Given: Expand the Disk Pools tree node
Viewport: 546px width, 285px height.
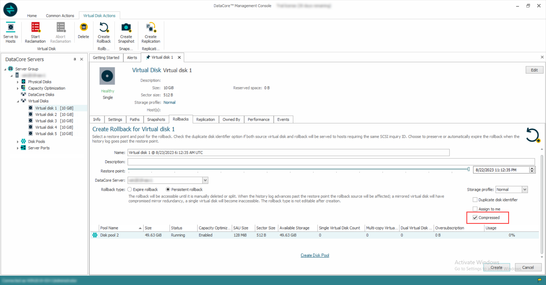Looking at the screenshot, I should tap(18, 142).
